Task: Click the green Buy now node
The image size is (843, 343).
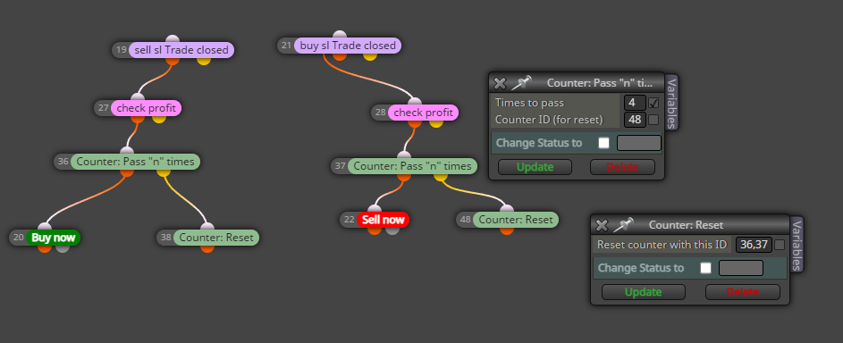Action: click(53, 238)
